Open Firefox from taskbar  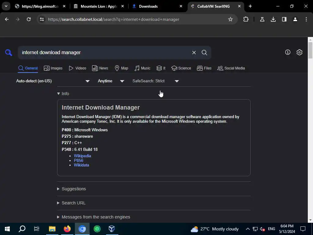point(67,229)
